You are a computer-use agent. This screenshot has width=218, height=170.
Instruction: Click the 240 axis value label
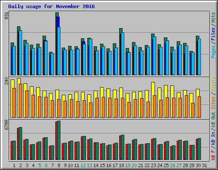coord(6,81)
